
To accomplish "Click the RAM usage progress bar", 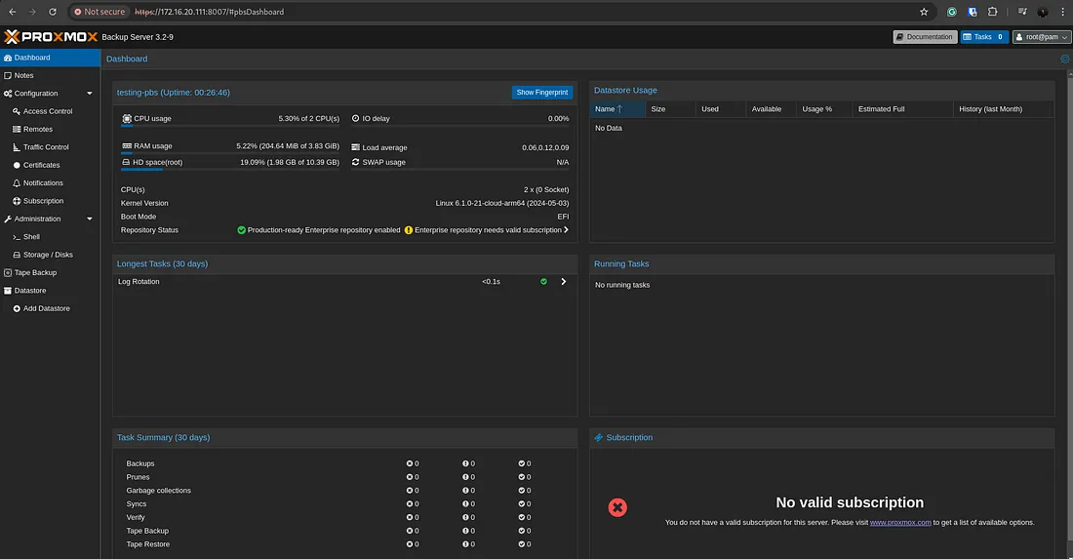I will click(x=230, y=153).
